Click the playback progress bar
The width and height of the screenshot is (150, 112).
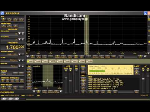tap(88, 99)
